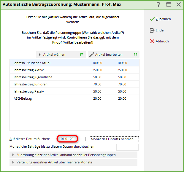Click the question mark help icon

(158, 4)
